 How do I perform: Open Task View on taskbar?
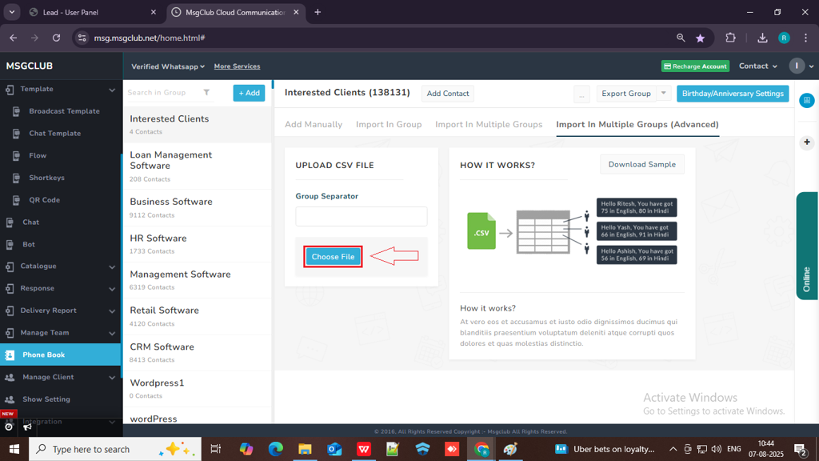tap(216, 449)
